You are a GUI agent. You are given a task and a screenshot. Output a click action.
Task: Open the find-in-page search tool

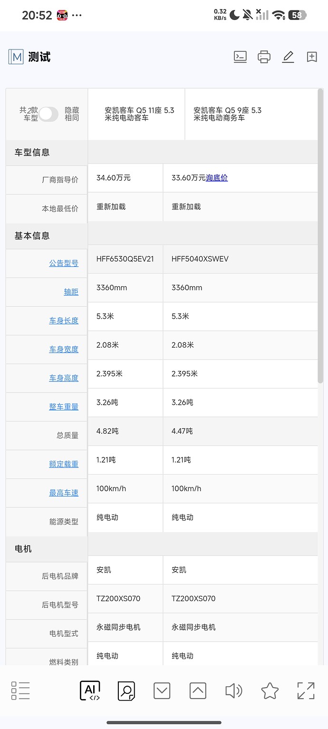pos(125,690)
